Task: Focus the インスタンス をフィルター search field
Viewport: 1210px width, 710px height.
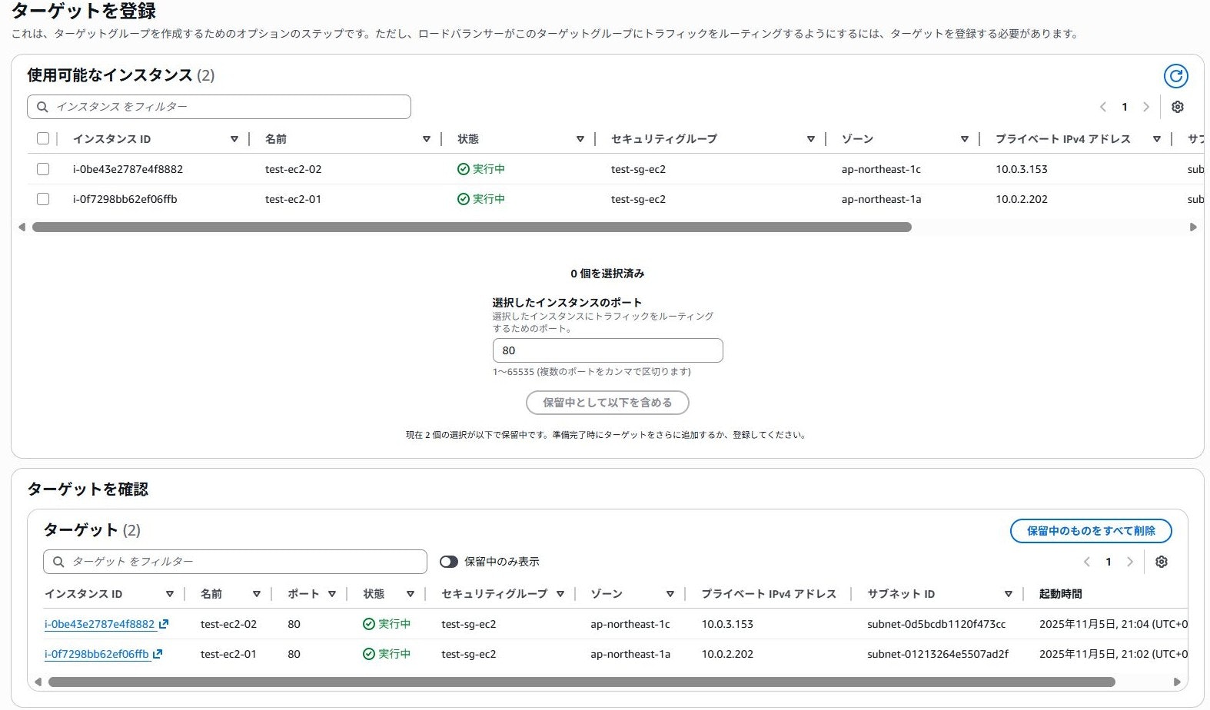Action: (219, 107)
